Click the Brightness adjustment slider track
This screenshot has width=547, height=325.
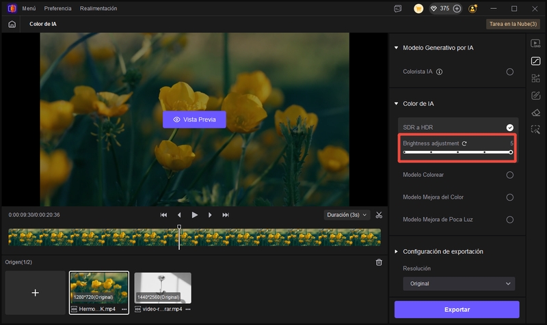457,152
